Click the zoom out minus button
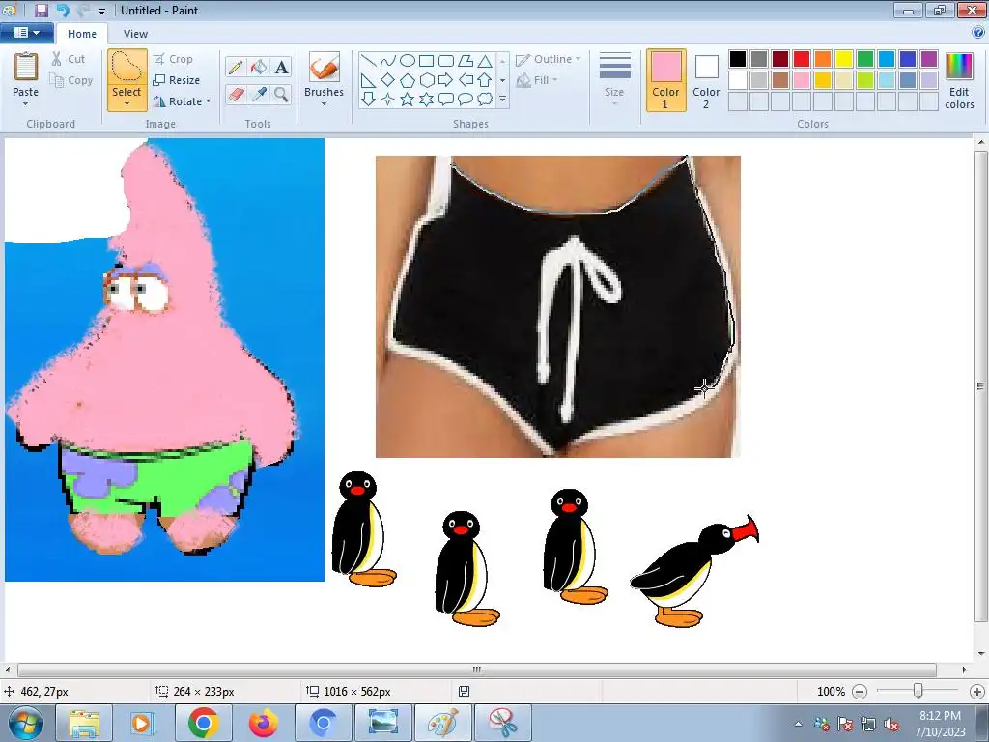Image resolution: width=989 pixels, height=742 pixels. [859, 692]
